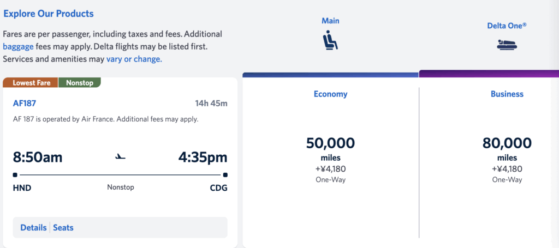Choose the 50,000 miles Economy fare
This screenshot has height=248, width=559.
tap(330, 159)
